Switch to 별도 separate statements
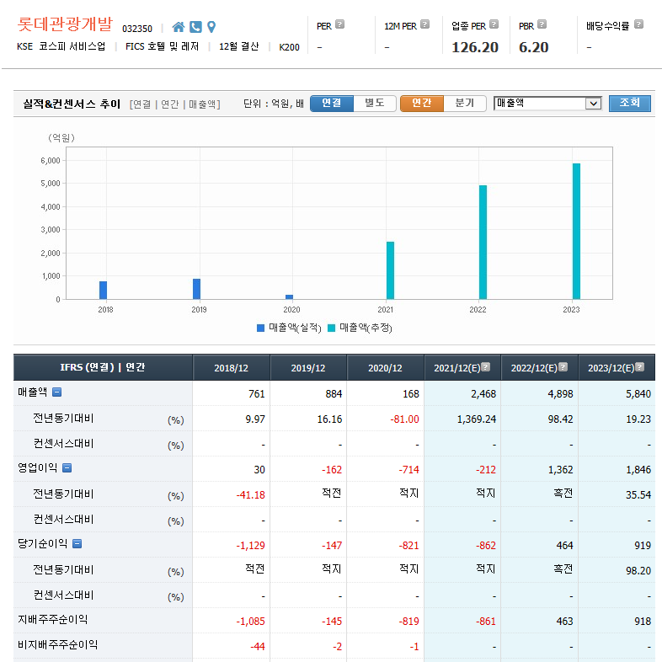The image size is (662, 662). tap(375, 103)
